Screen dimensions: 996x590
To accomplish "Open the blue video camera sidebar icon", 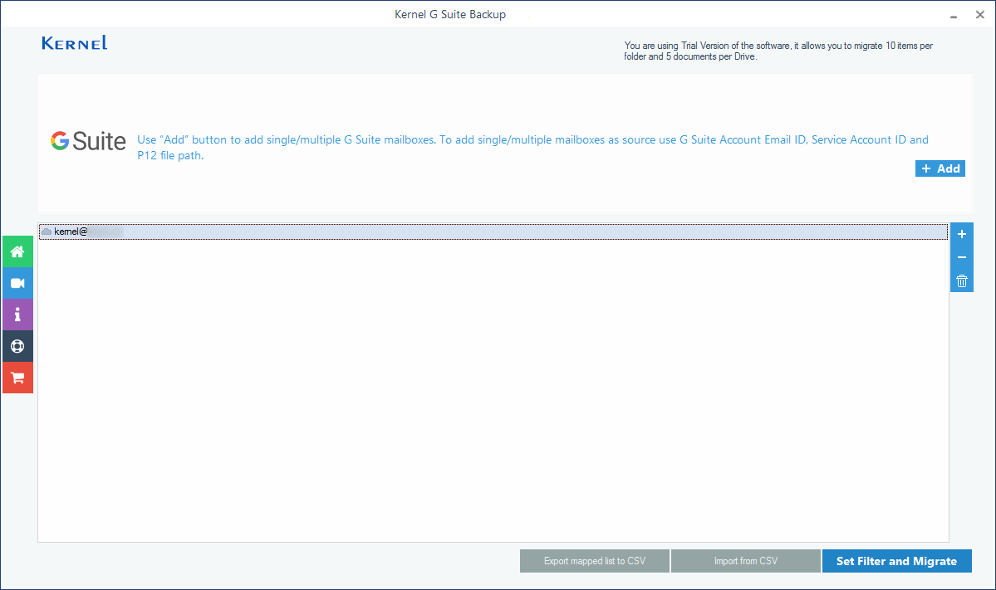I will point(17,284).
